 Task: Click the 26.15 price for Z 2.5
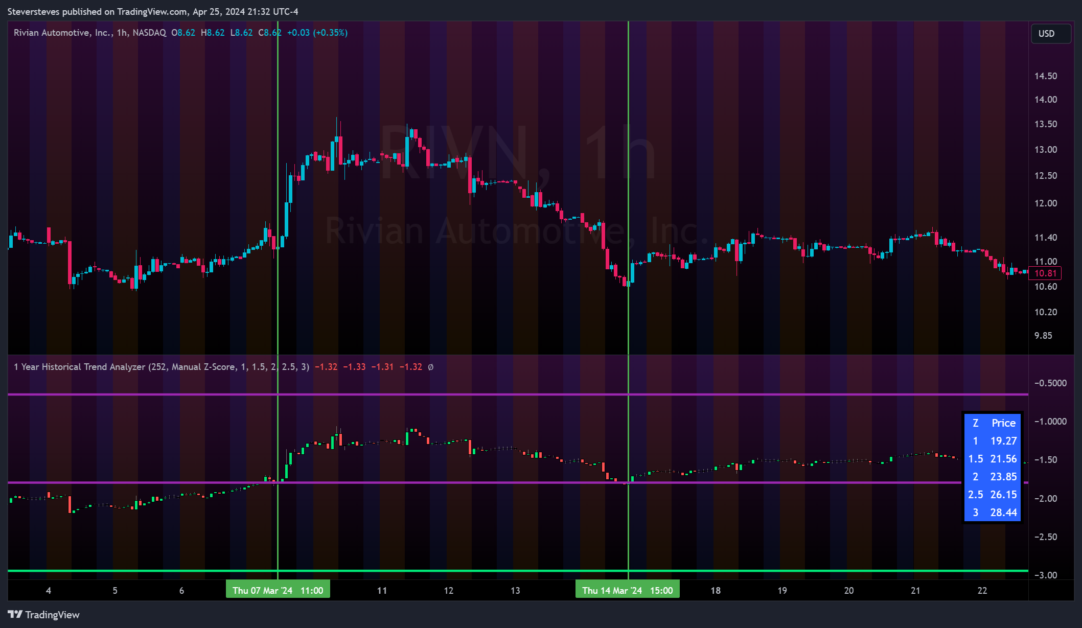click(x=1003, y=495)
